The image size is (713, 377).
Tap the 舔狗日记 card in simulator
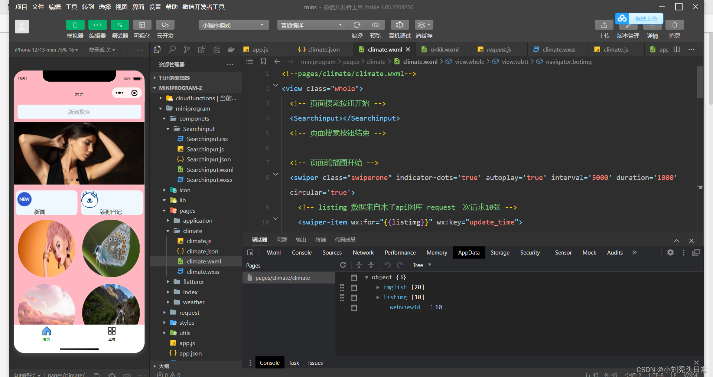pos(112,203)
